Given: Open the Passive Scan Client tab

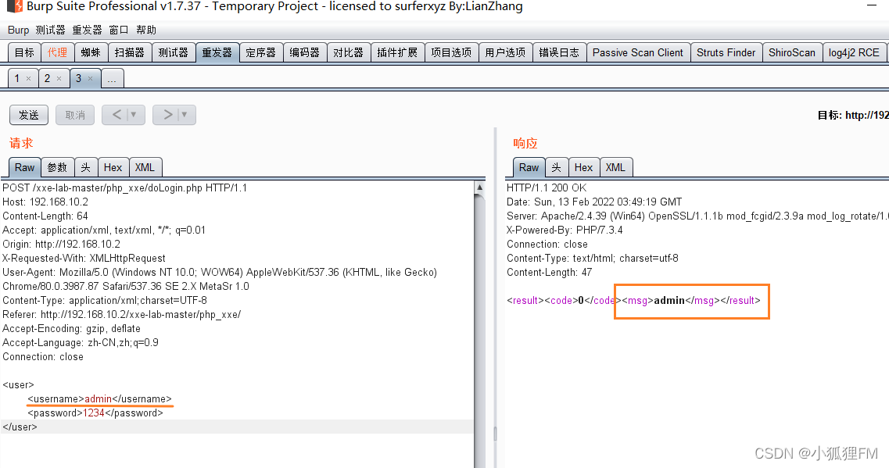Looking at the screenshot, I should [638, 52].
